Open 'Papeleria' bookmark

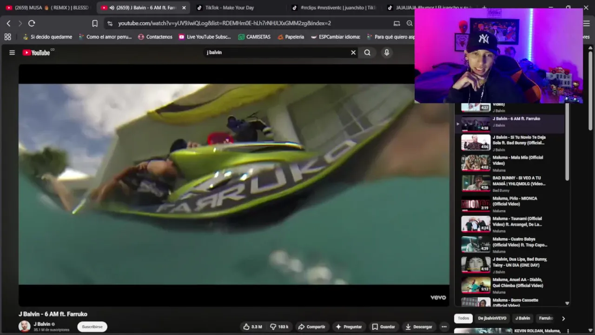click(291, 37)
